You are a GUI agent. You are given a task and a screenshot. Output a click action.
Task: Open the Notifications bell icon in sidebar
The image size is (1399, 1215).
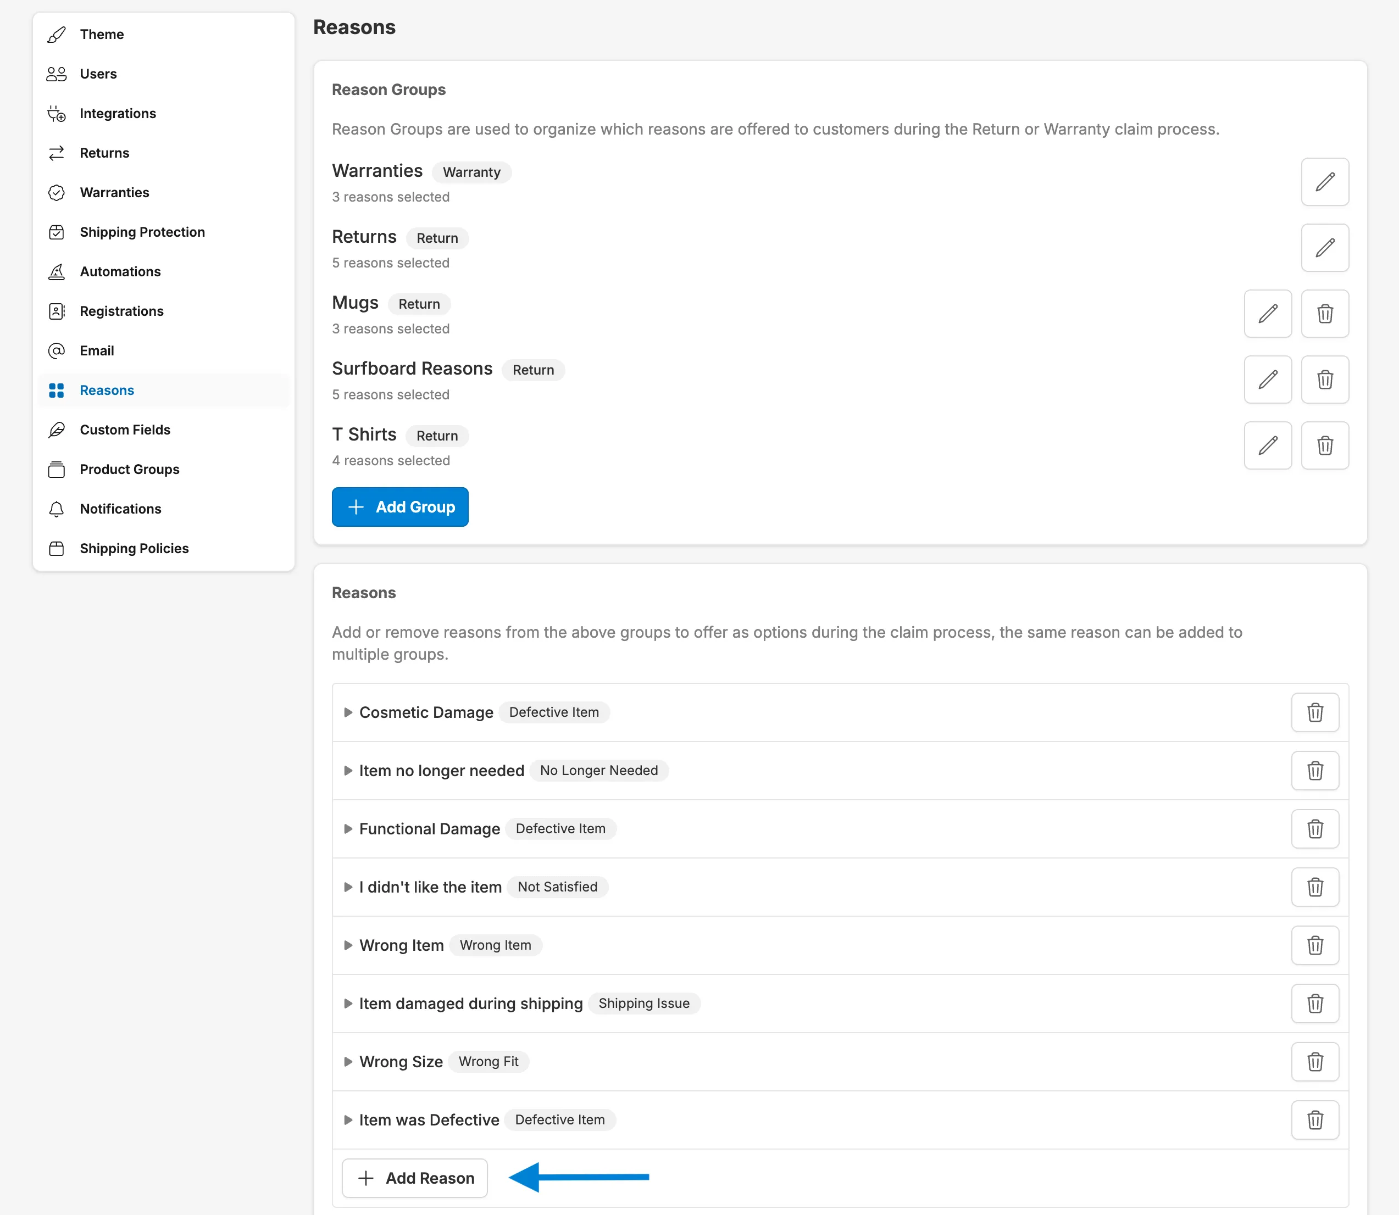pos(57,509)
